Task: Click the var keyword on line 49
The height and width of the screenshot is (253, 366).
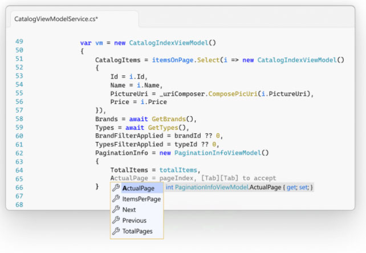Action: pyautogui.click(x=86, y=42)
